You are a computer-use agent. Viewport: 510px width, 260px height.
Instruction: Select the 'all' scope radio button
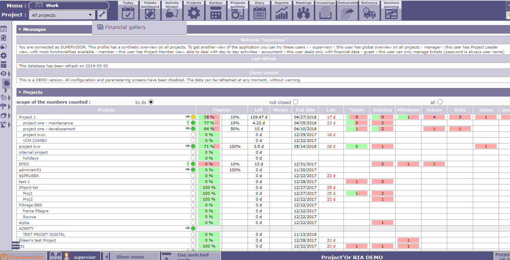click(x=440, y=102)
